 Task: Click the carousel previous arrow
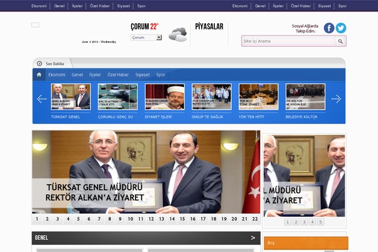pos(42,99)
